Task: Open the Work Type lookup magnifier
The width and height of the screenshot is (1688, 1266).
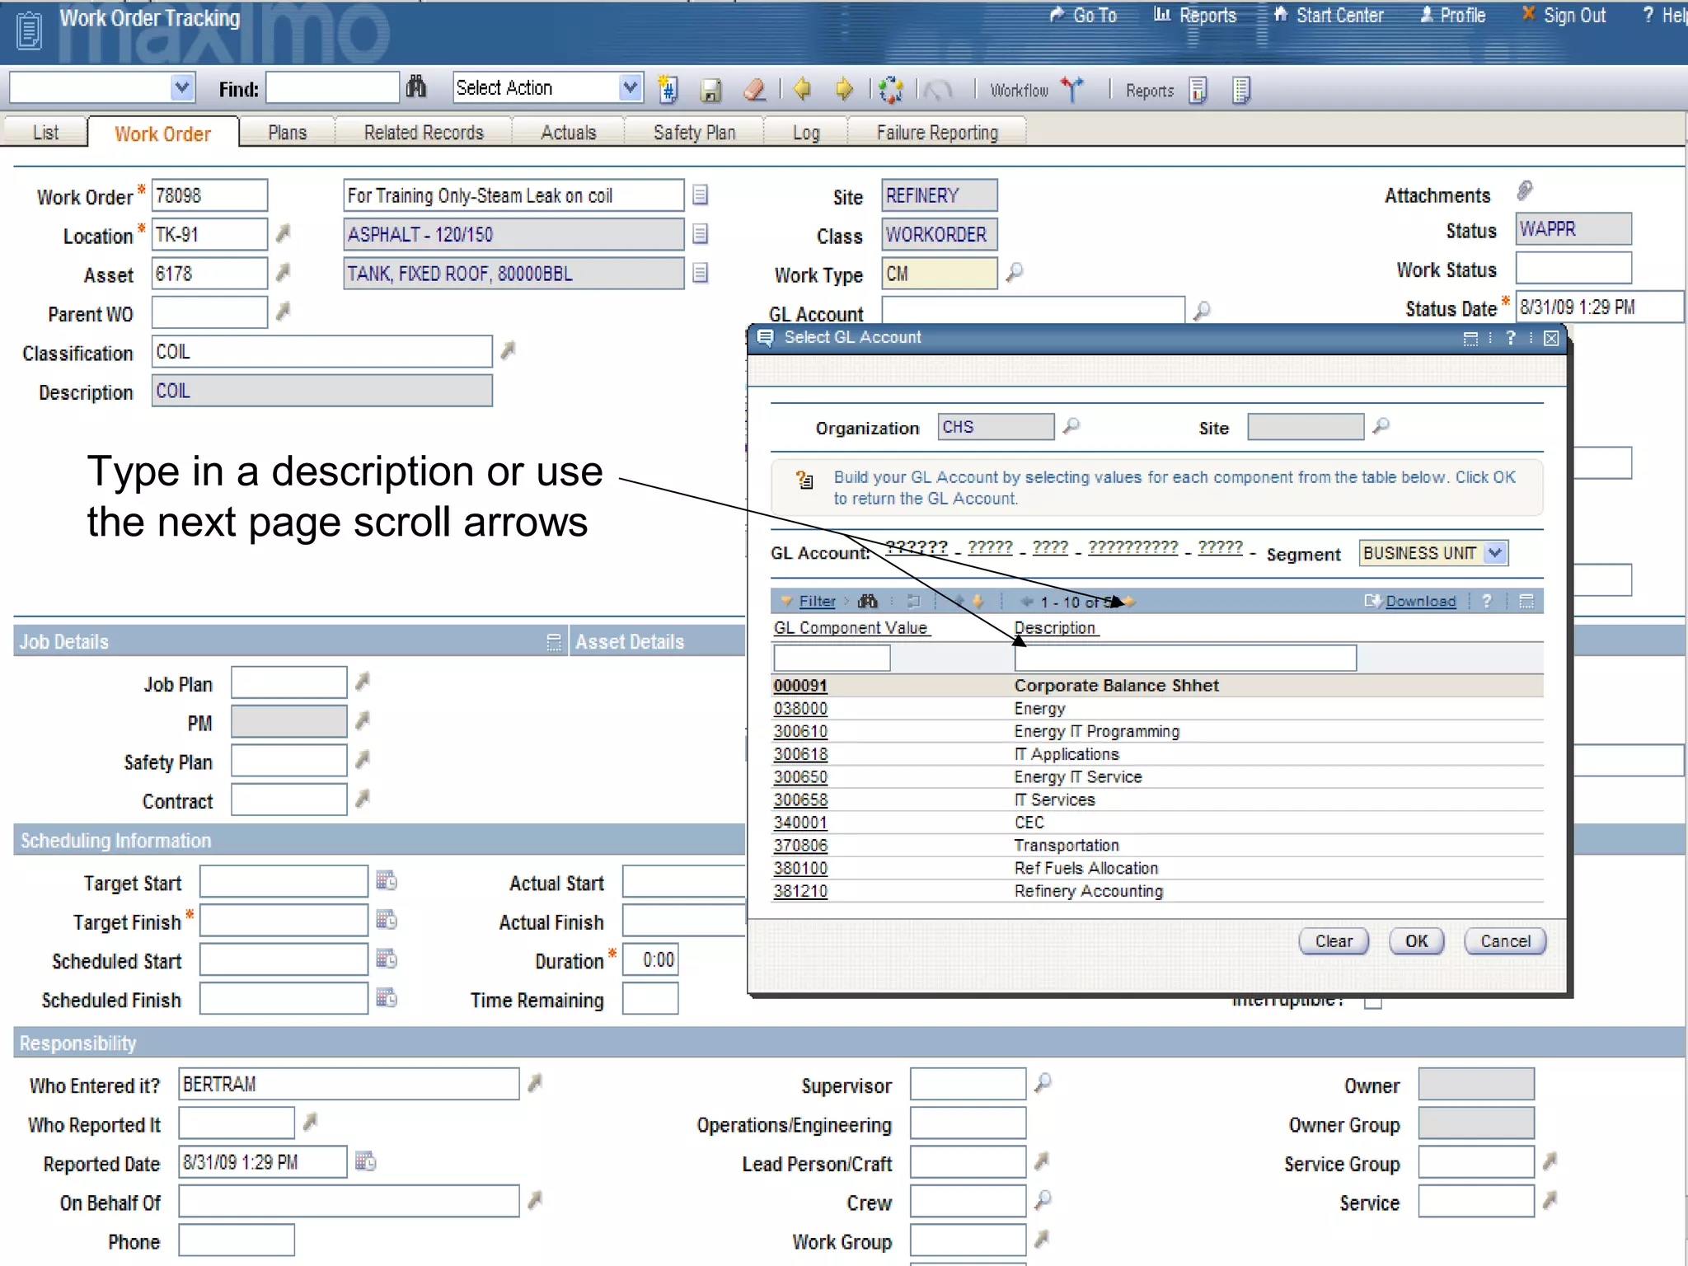Action: [1015, 272]
